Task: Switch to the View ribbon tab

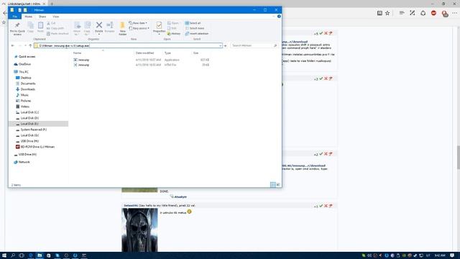Action: pyautogui.click(x=56, y=17)
